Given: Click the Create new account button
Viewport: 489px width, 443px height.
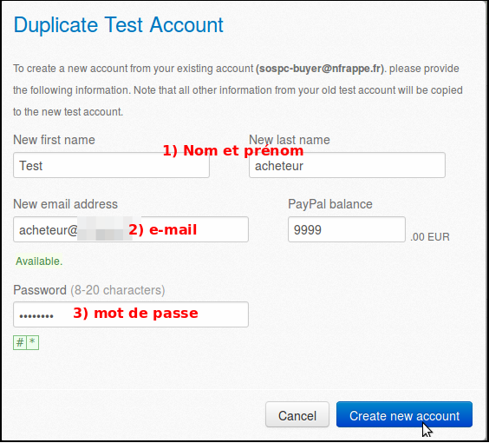Looking at the screenshot, I should tap(404, 414).
